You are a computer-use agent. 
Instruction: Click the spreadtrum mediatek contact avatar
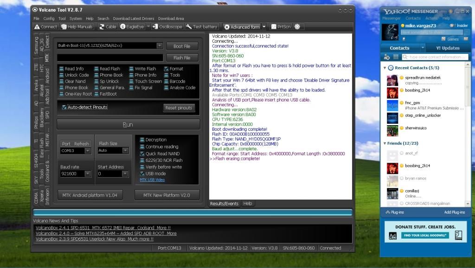coord(392,80)
